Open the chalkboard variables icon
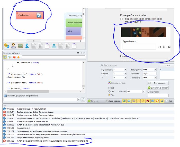The height and width of the screenshot is (147, 180). [x=20, y=46]
